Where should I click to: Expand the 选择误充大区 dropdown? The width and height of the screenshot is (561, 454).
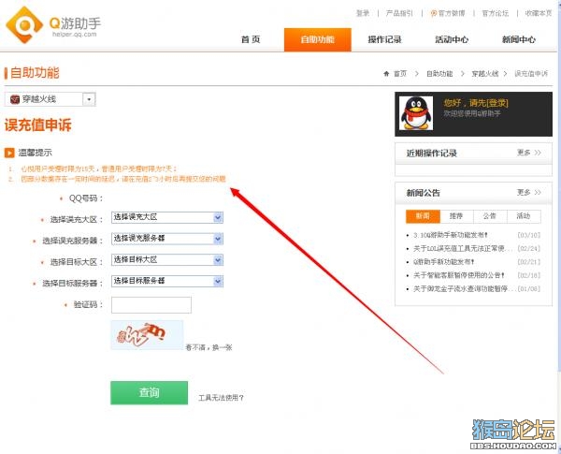coord(218,217)
